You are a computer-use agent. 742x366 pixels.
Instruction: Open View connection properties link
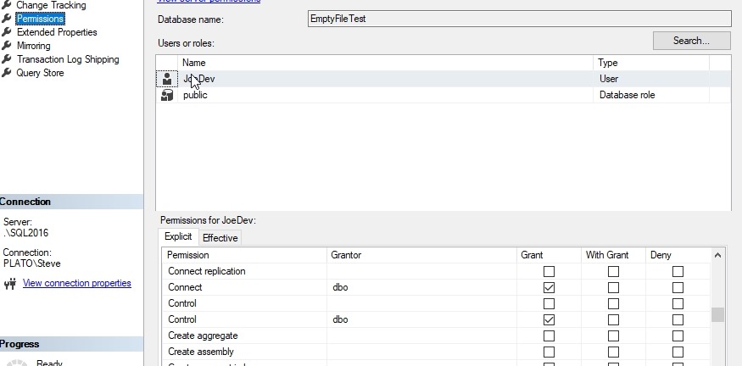tap(77, 283)
